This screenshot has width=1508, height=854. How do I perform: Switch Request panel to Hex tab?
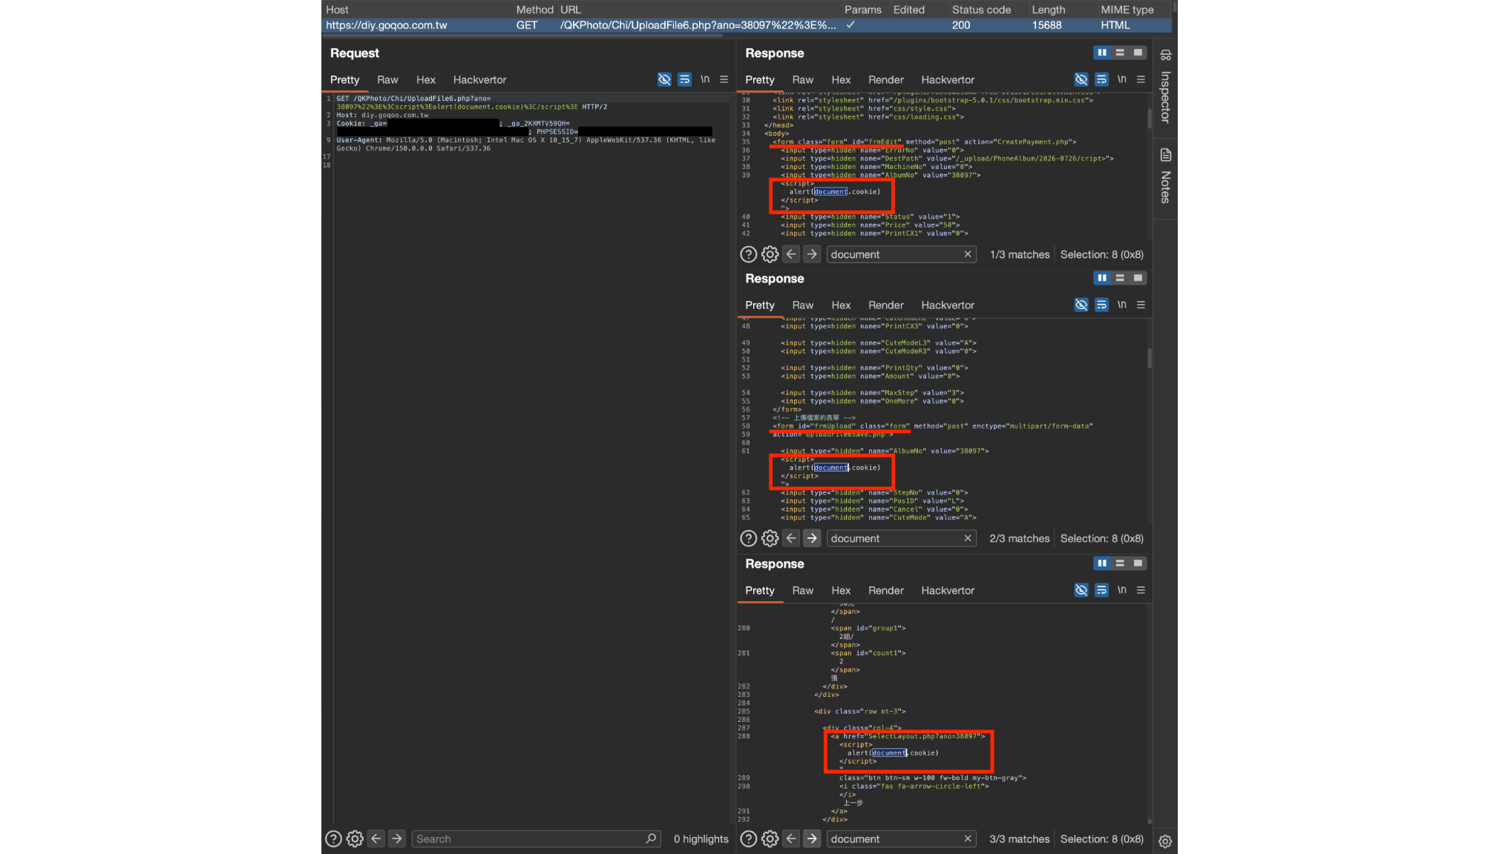coord(426,79)
